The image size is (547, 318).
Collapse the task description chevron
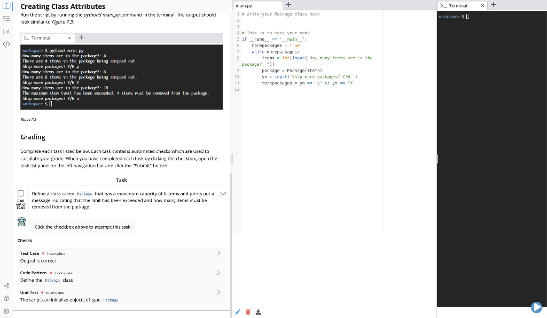click(223, 193)
